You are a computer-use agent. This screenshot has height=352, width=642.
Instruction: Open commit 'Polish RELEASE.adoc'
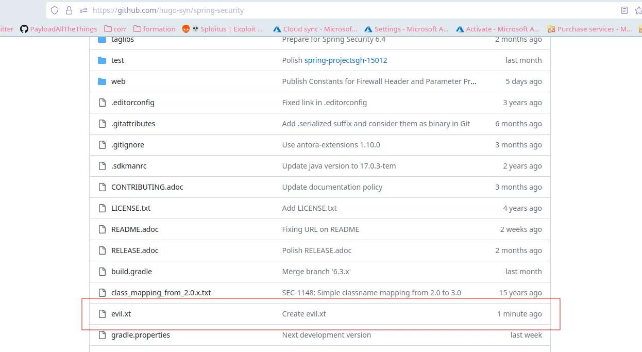tap(317, 250)
